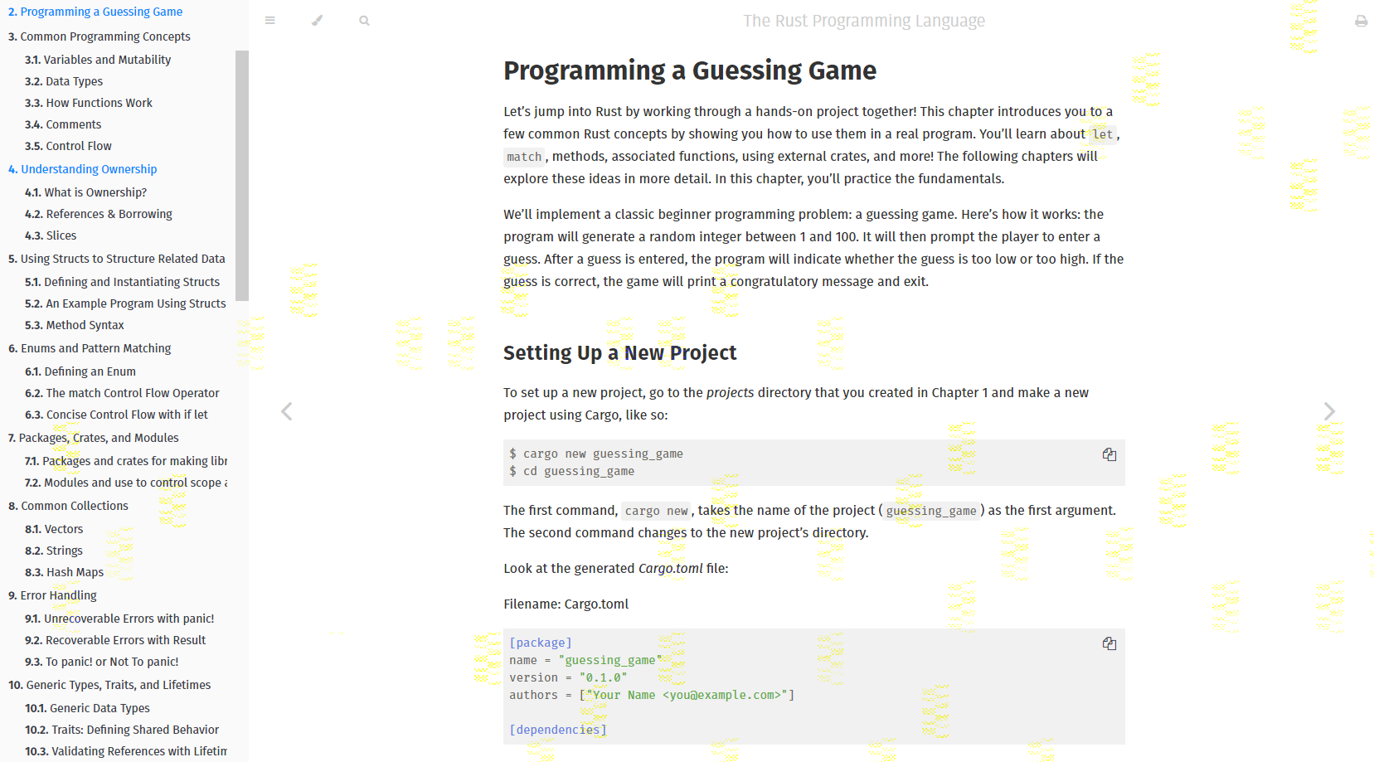Go to 6.3. Concise Control Flow with if let
This screenshot has width=1374, height=762.
[x=116, y=415]
